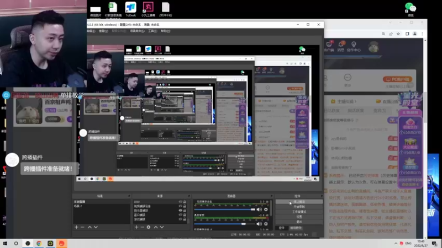Select 场景 2 in scenes list
The image size is (442, 248).
click(101, 206)
